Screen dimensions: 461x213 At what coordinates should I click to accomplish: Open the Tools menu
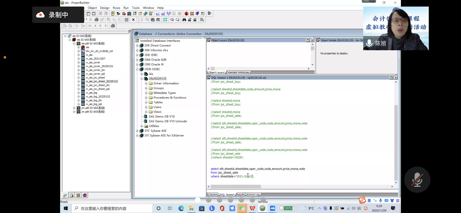coord(136,8)
